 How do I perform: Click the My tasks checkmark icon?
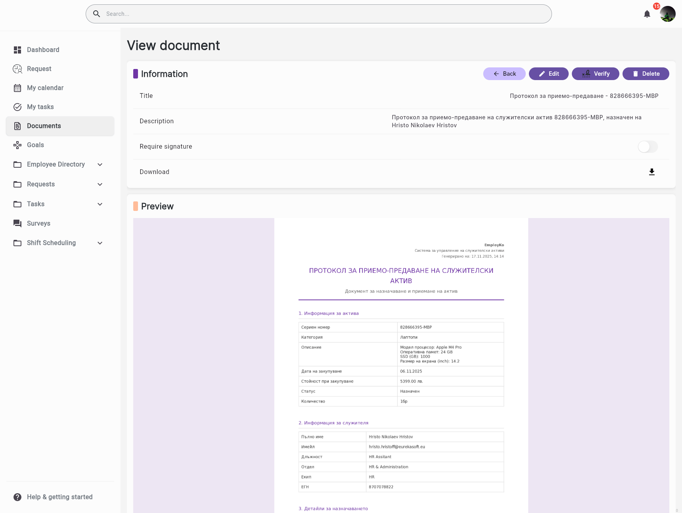tap(17, 107)
